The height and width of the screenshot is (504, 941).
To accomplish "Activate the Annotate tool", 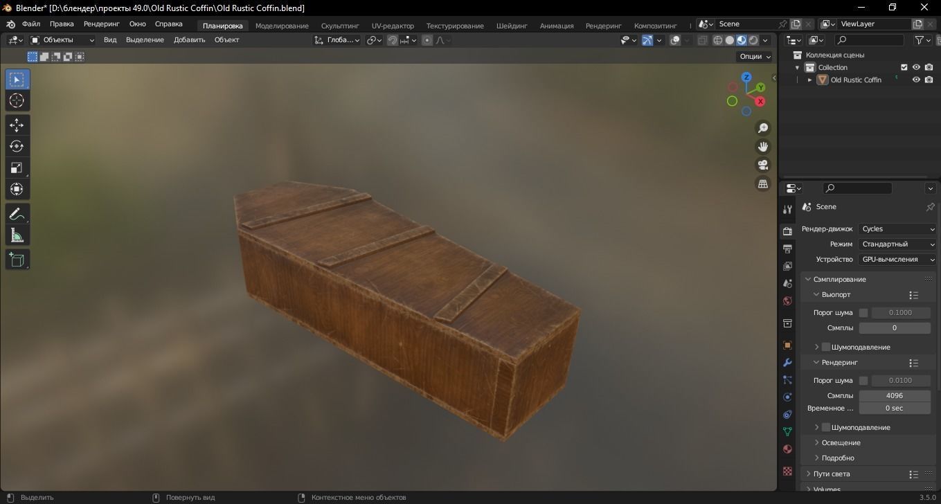I will [17, 214].
